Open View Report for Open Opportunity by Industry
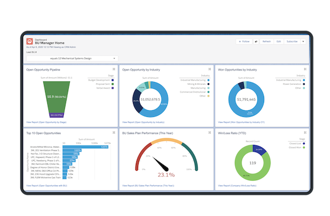The height and width of the screenshot is (216, 330). [x=144, y=122]
